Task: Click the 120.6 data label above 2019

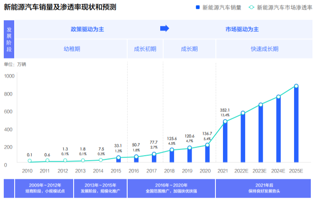Action: (x=190, y=136)
